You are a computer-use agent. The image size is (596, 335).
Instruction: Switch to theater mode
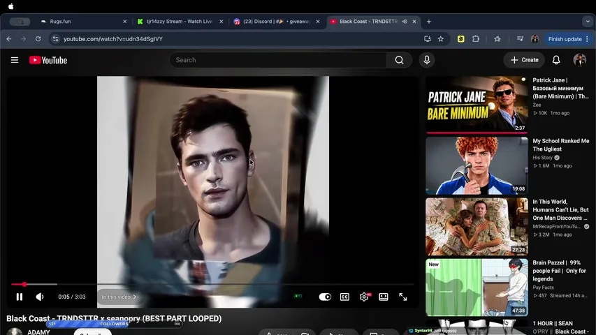click(384, 297)
